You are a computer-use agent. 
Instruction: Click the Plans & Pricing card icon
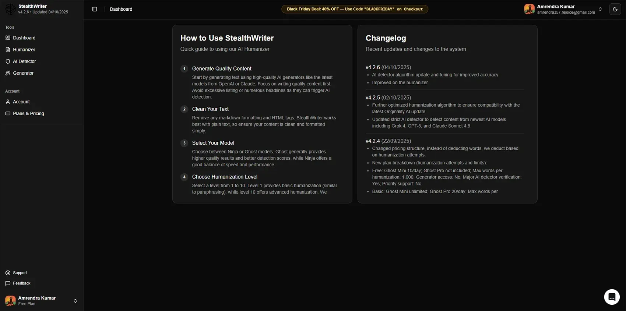tap(8, 114)
